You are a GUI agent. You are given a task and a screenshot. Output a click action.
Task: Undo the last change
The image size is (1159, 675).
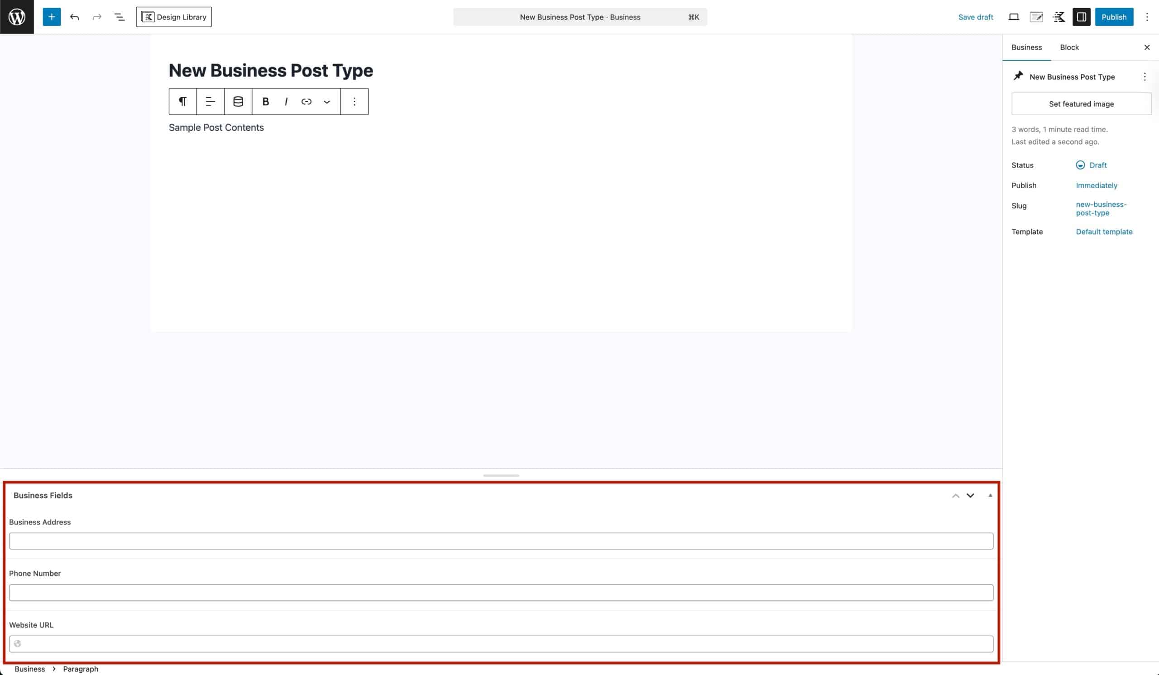(x=75, y=17)
